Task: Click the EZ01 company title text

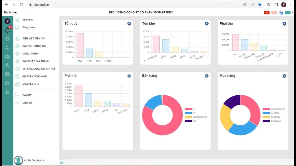Action: point(141,12)
